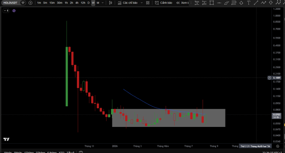
Task: Set date range to 1Tháng
Action: pyautogui.click(x=29, y=152)
